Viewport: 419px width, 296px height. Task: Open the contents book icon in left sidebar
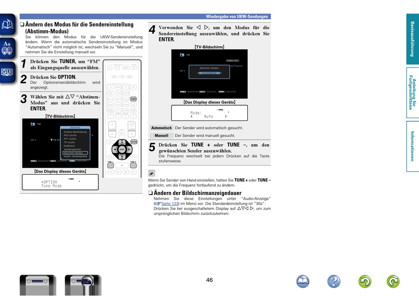pos(7,24)
